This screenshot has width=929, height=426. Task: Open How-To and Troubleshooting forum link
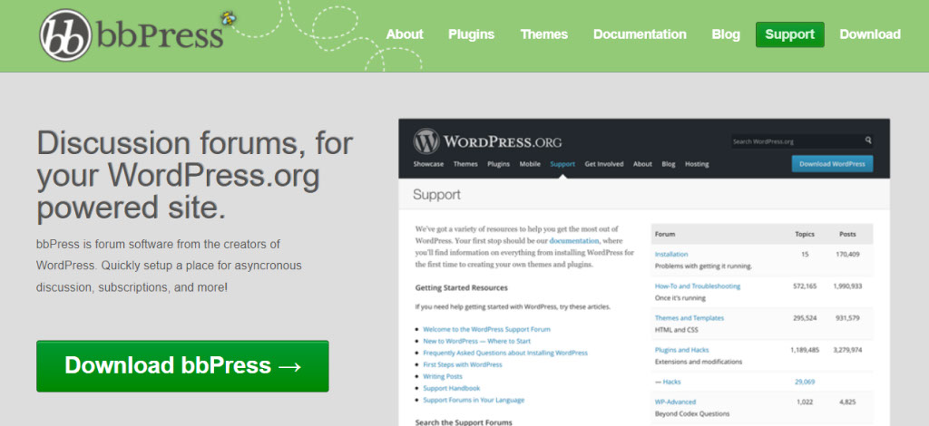tap(698, 286)
